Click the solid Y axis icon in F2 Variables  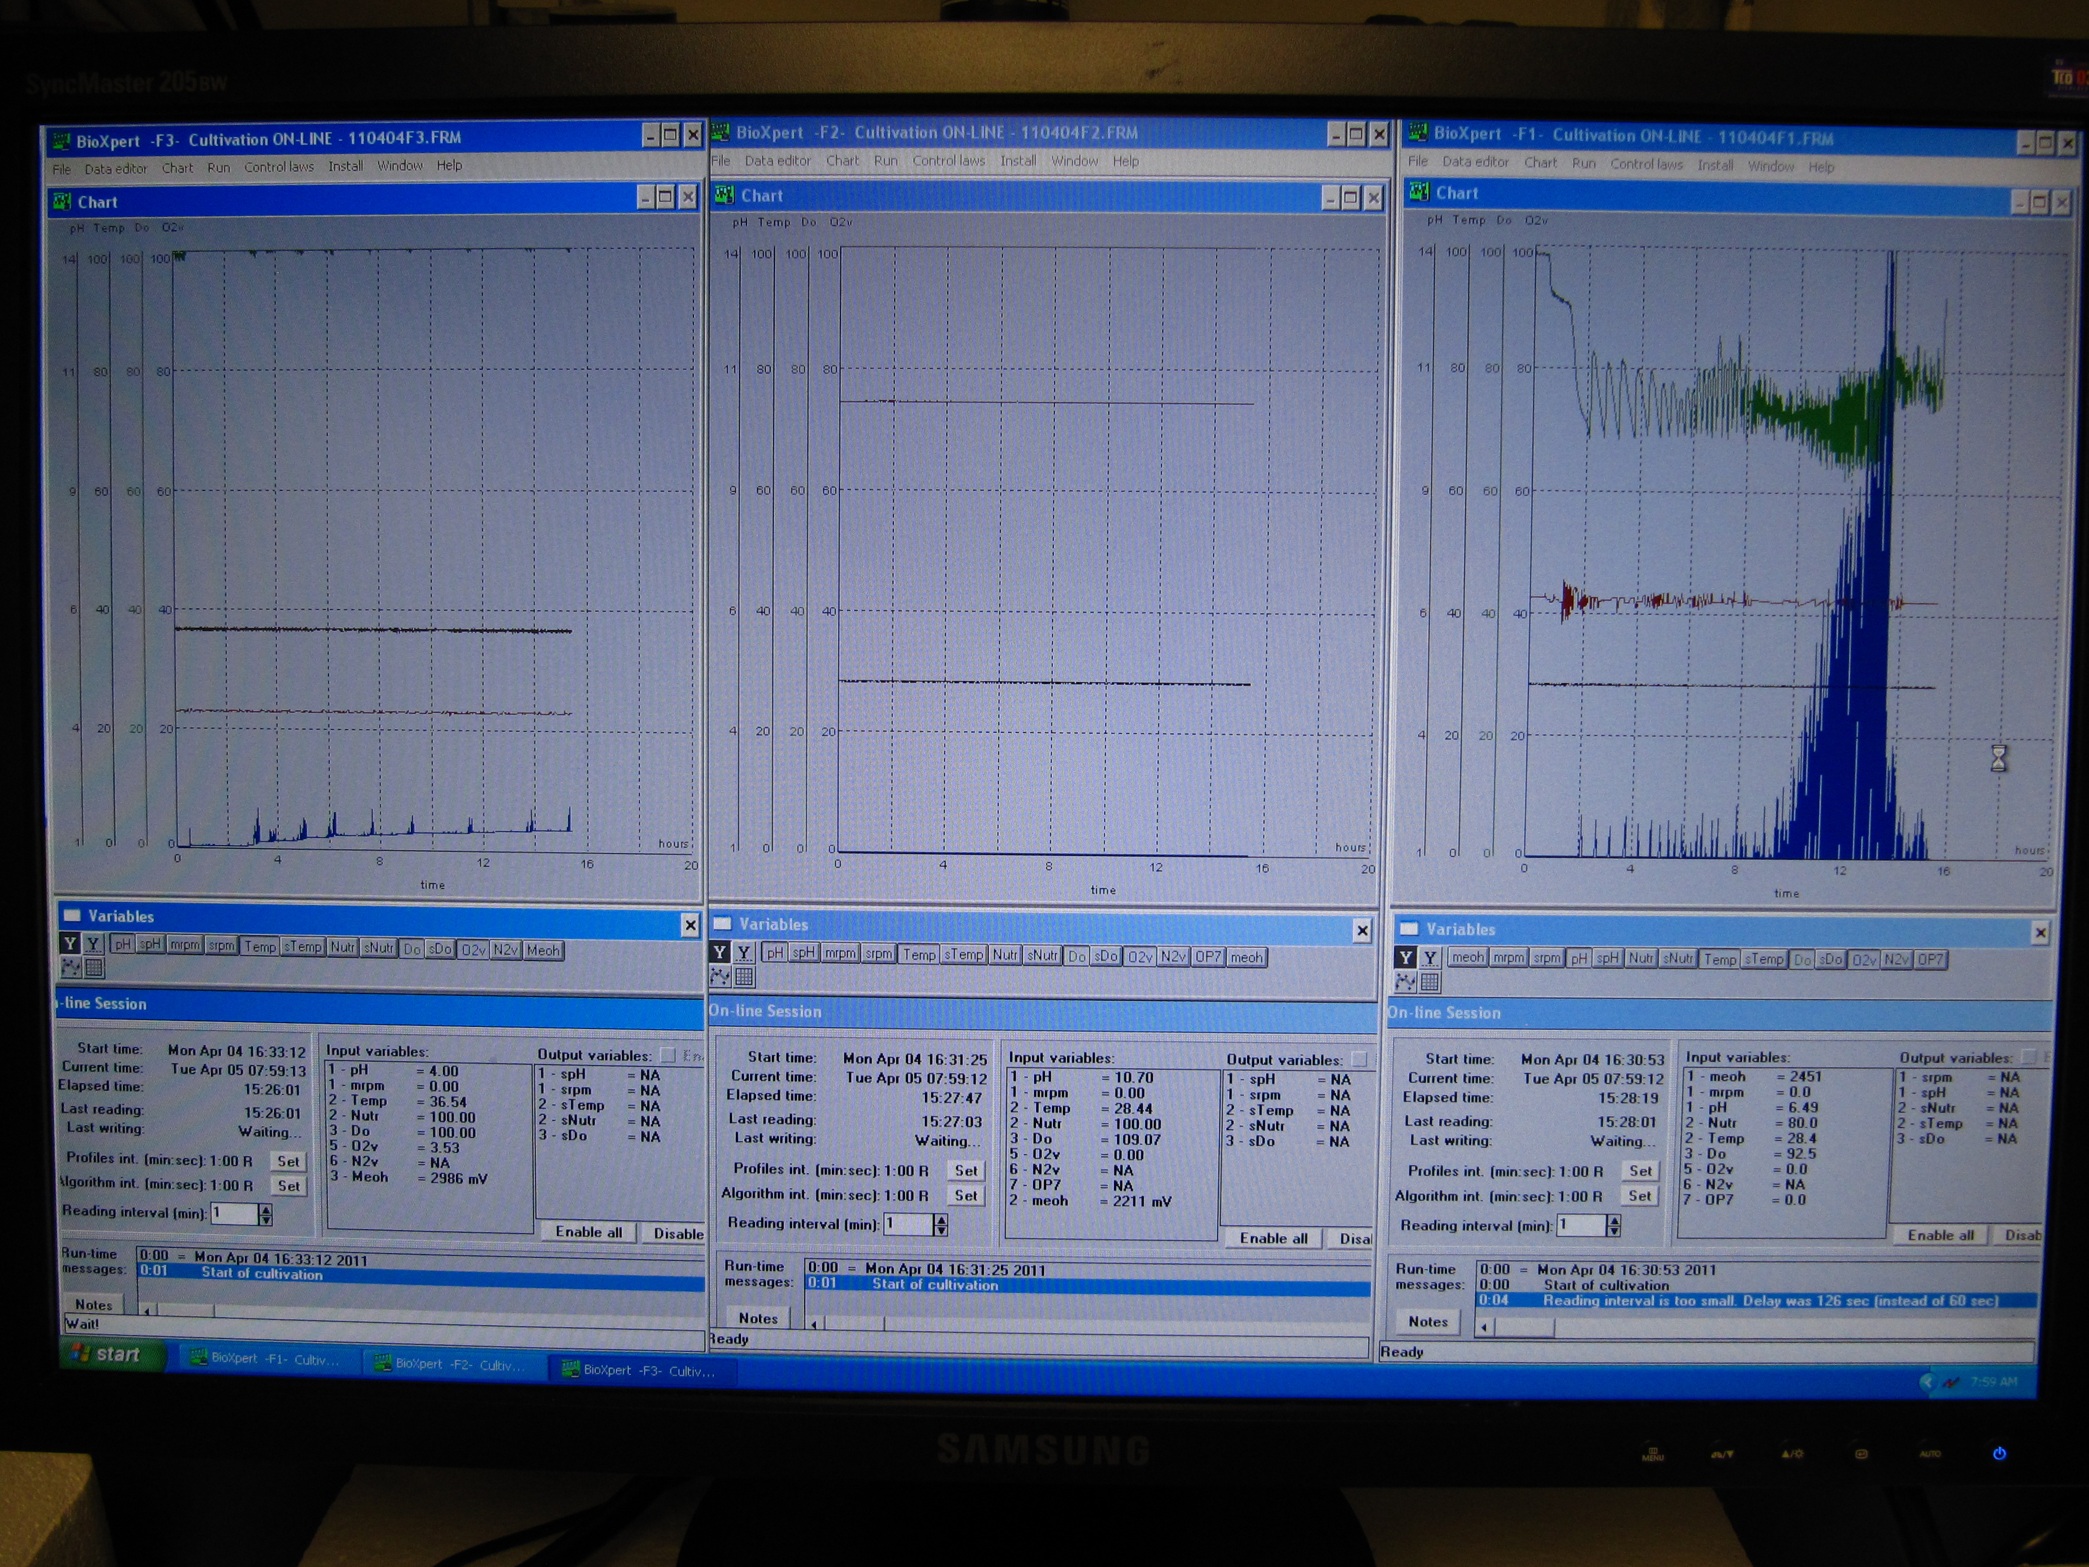point(721,952)
